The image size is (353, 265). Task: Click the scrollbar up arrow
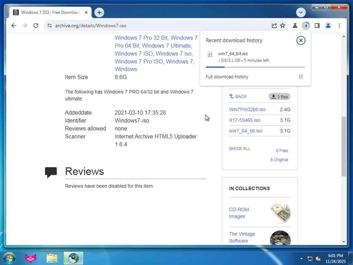tap(344, 36)
